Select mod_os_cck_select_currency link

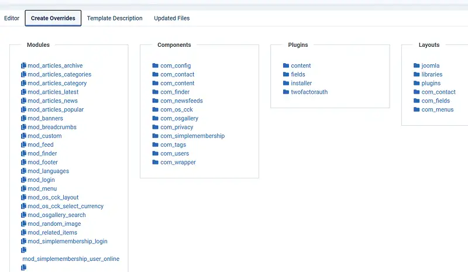[66, 206]
